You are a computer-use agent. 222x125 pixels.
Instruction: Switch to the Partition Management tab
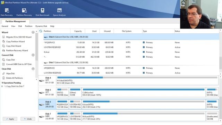point(16,22)
